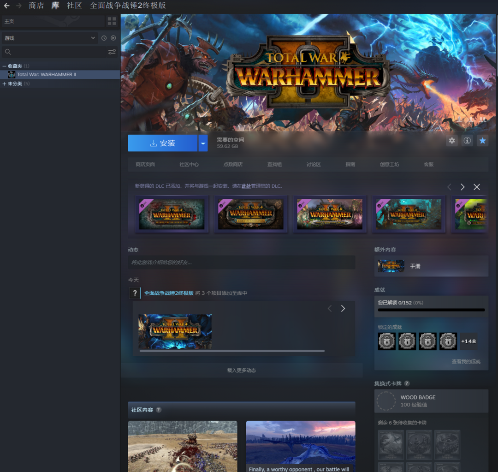
Task: Dismiss the DLC notification with X
Action: (477, 187)
